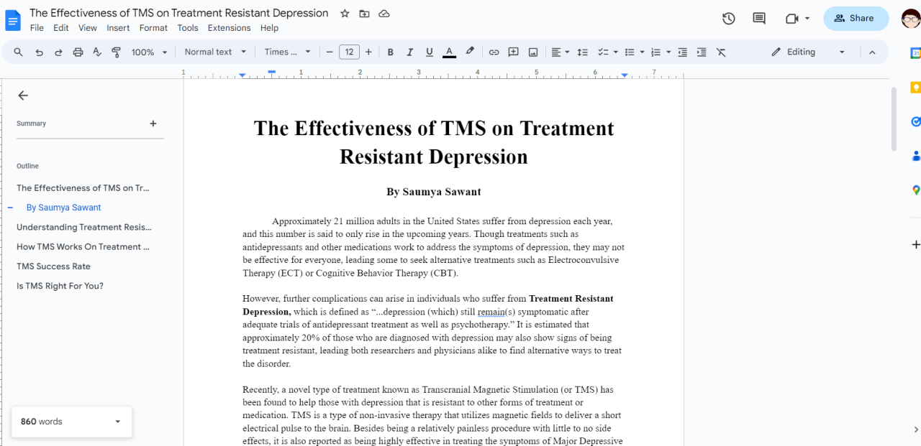Open the checklist dropdown arrow
921x446 pixels.
coord(615,52)
